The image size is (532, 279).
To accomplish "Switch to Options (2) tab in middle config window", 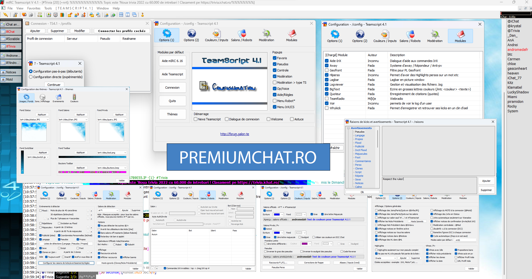I will tap(191, 35).
